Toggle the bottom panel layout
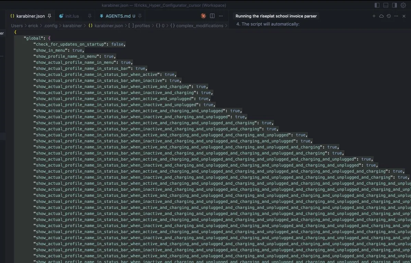411x263 pixels. [386, 5]
